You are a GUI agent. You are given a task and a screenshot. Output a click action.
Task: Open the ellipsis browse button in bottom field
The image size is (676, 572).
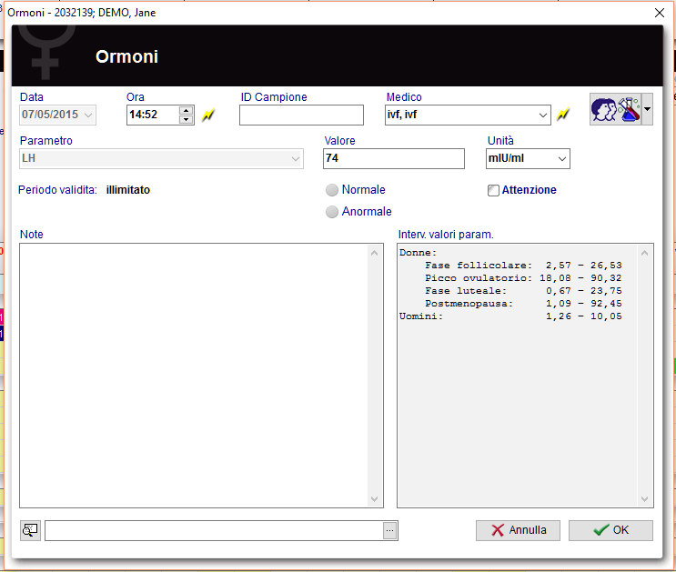coord(389,530)
